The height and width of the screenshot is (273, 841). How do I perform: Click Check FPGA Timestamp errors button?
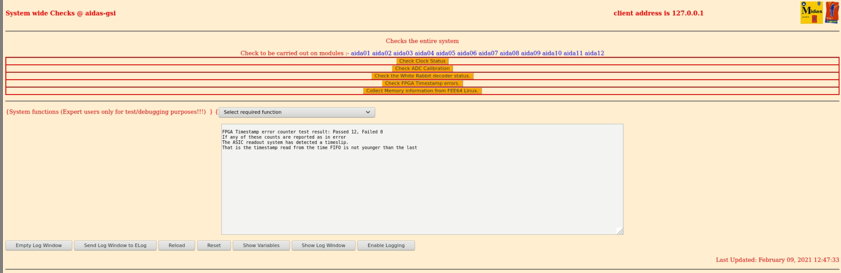[x=422, y=83]
